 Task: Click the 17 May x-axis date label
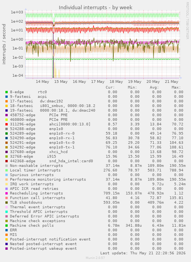coord(98,82)
